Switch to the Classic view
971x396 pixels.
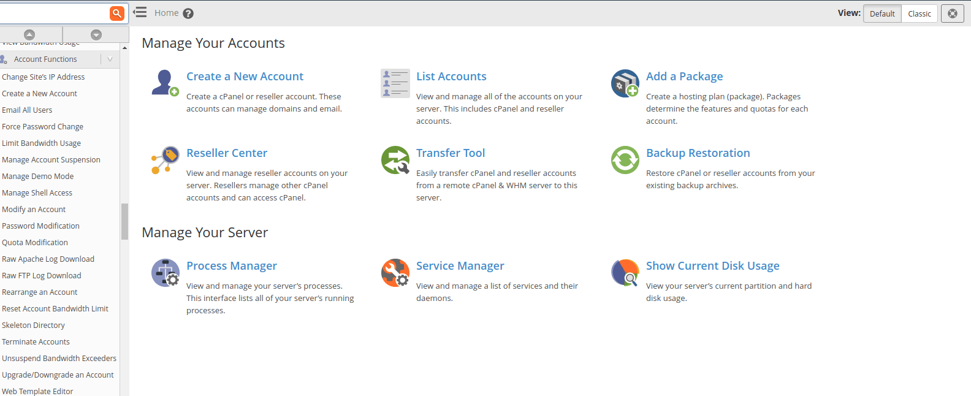click(919, 13)
